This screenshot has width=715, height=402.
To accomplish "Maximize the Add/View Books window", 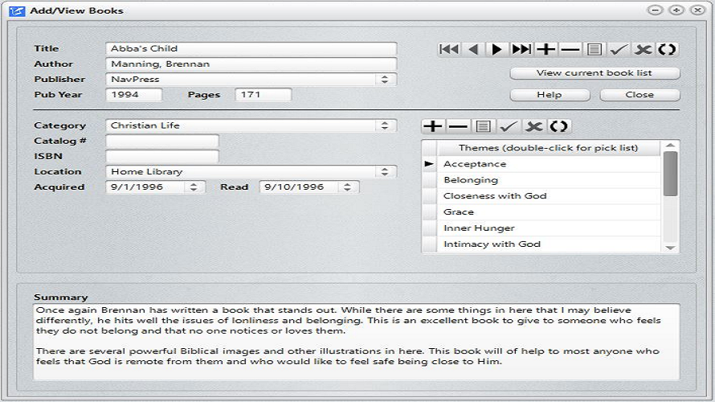I will point(676,10).
